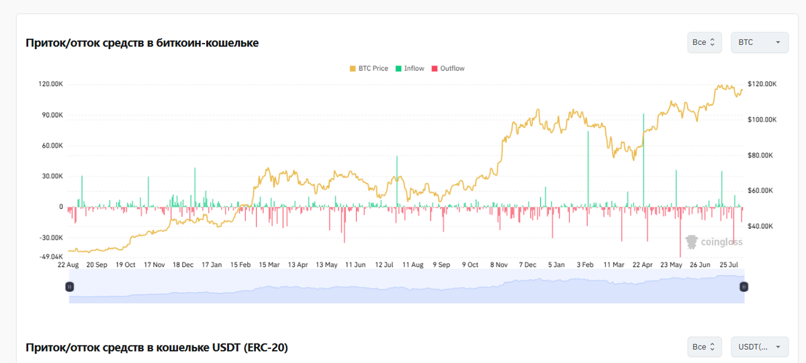Click the green Inflow legend swatch
Viewport: 806px width, 363px height.
point(399,68)
